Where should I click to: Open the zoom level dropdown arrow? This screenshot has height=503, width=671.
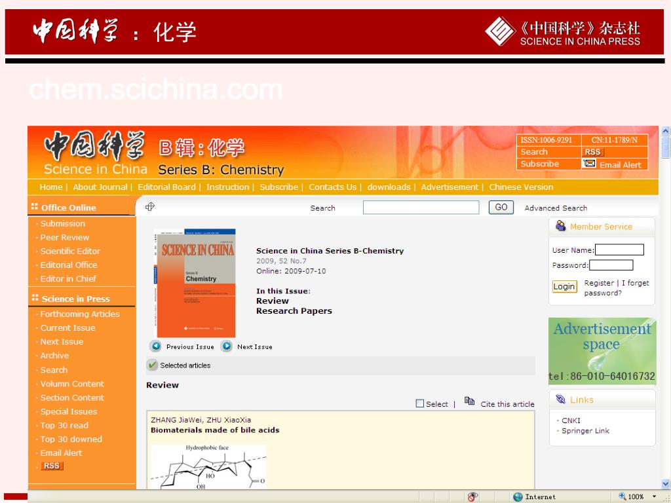(655, 496)
